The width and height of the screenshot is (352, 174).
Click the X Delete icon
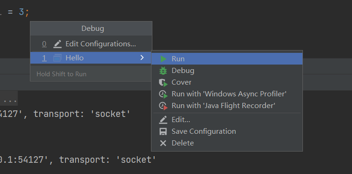tap(163, 143)
